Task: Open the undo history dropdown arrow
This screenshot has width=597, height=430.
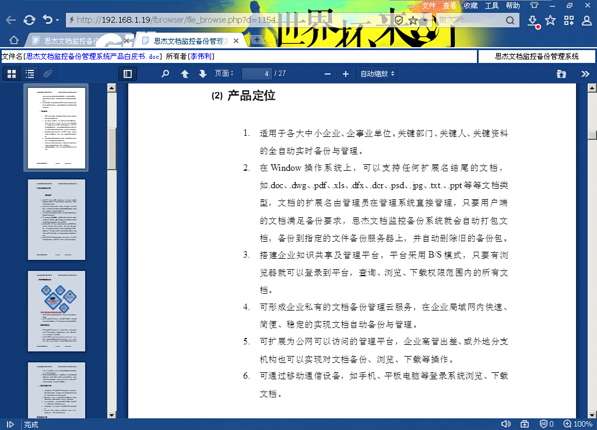Action: tap(58, 20)
